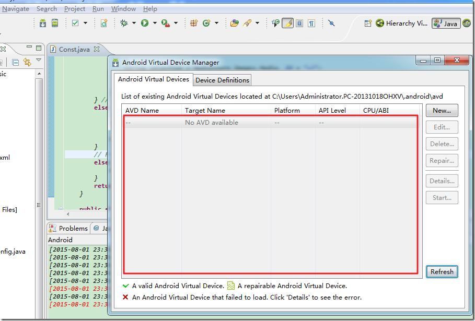This screenshot has height=321, width=475.
Task: Click the Platform column header
Action: (293, 111)
